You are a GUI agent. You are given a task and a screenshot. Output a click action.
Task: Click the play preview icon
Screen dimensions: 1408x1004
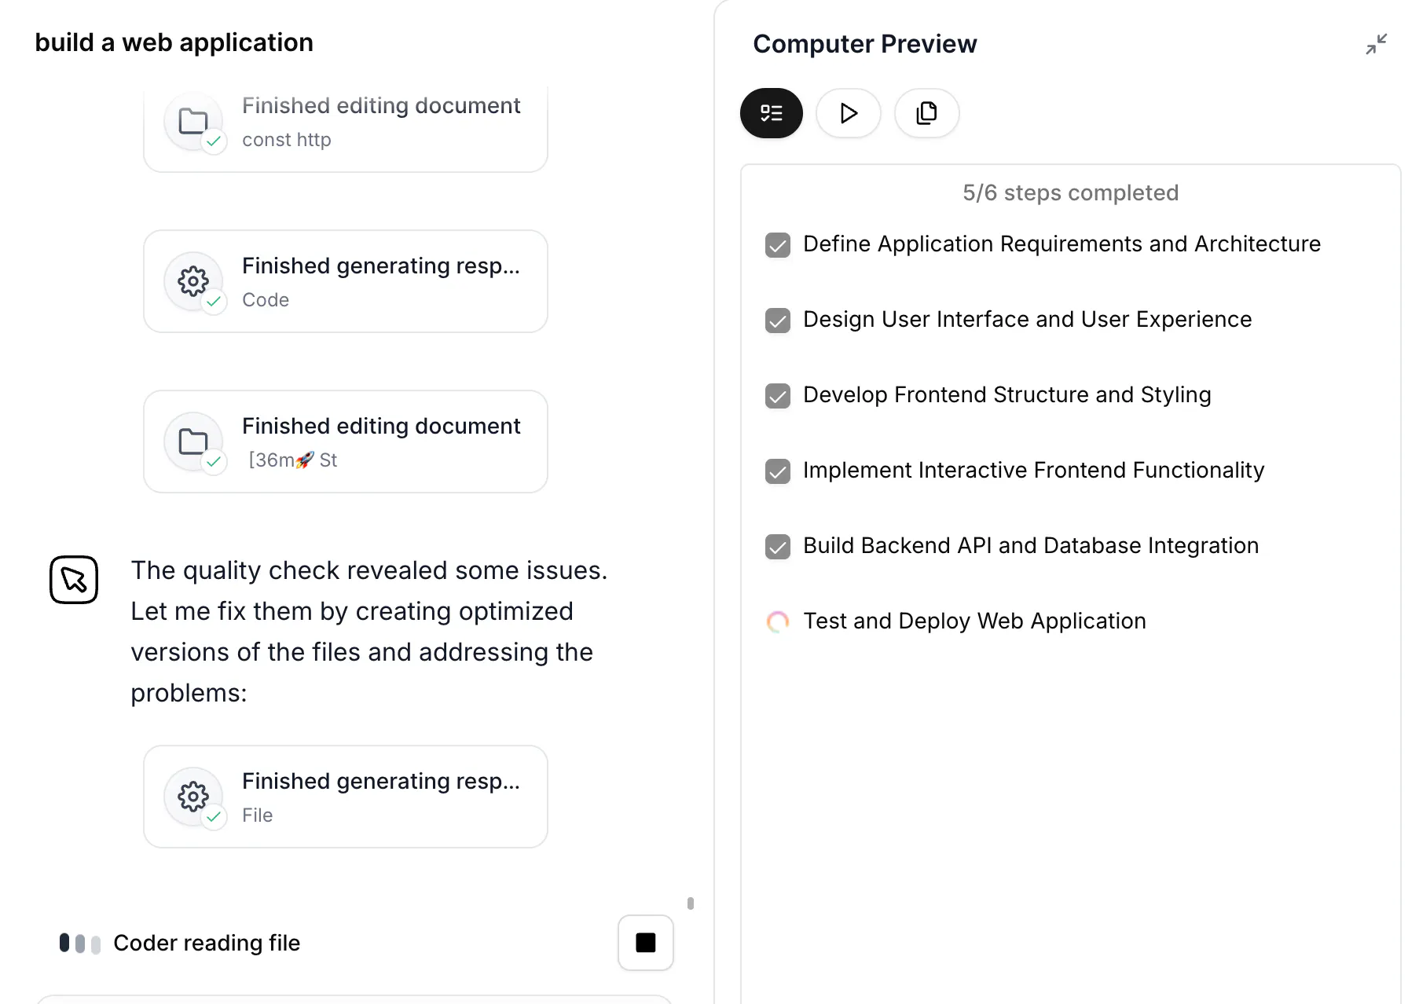(848, 113)
